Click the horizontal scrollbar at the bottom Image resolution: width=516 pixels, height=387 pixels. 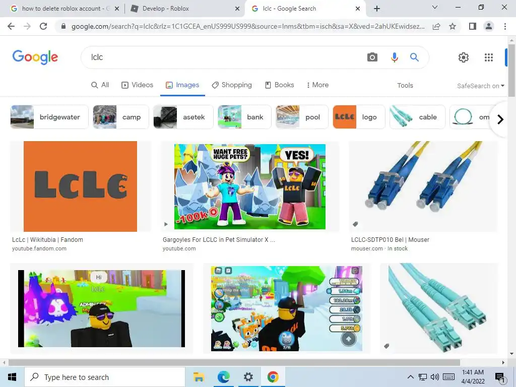[x=234, y=362]
